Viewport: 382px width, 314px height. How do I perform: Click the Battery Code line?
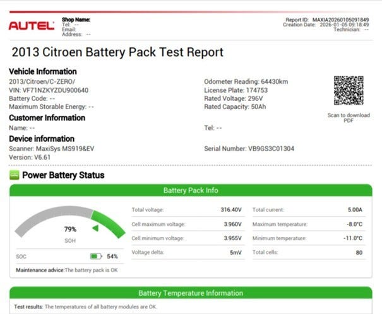[x=32, y=98]
